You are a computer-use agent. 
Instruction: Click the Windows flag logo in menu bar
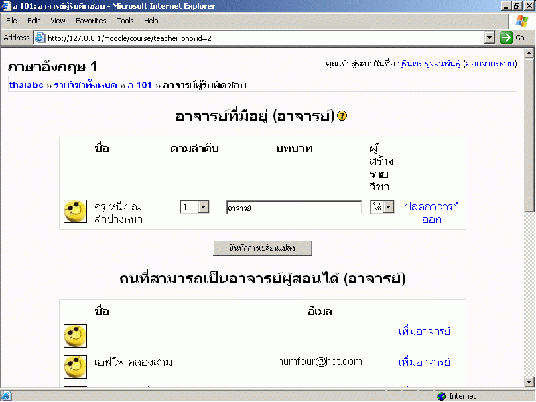tap(521, 21)
